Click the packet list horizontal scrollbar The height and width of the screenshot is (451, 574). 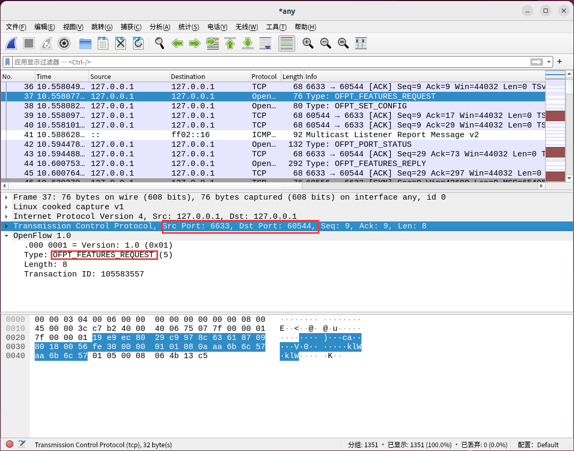point(273,186)
